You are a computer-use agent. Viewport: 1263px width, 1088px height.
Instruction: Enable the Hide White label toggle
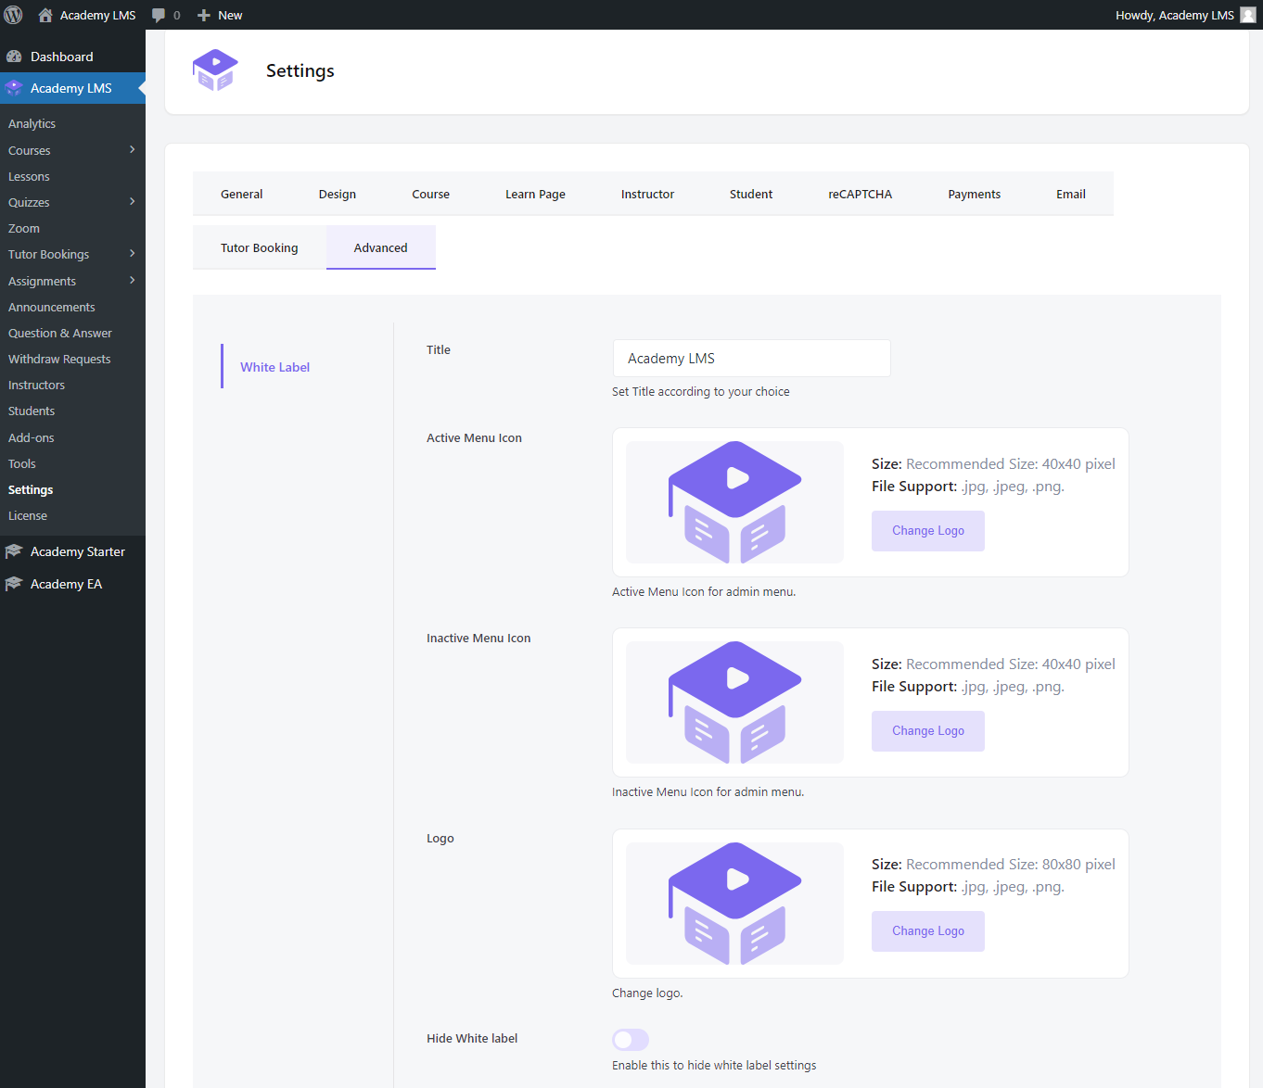pyautogui.click(x=631, y=1039)
